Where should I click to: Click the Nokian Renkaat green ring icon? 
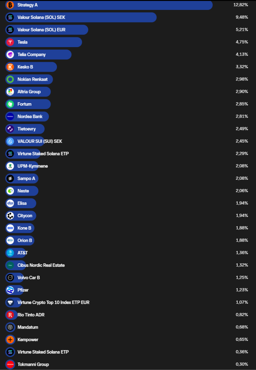tap(10, 79)
